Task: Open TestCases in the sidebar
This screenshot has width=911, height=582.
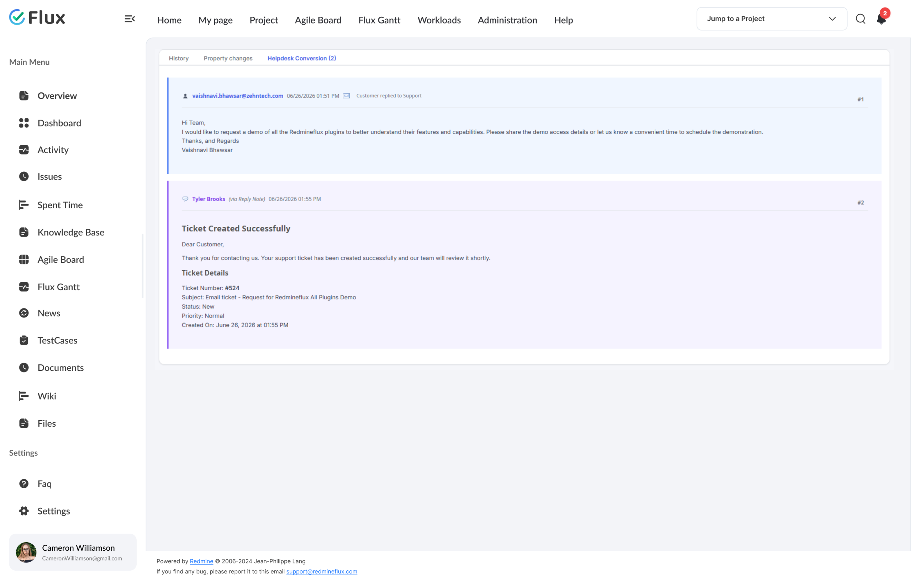Action: pyautogui.click(x=57, y=340)
